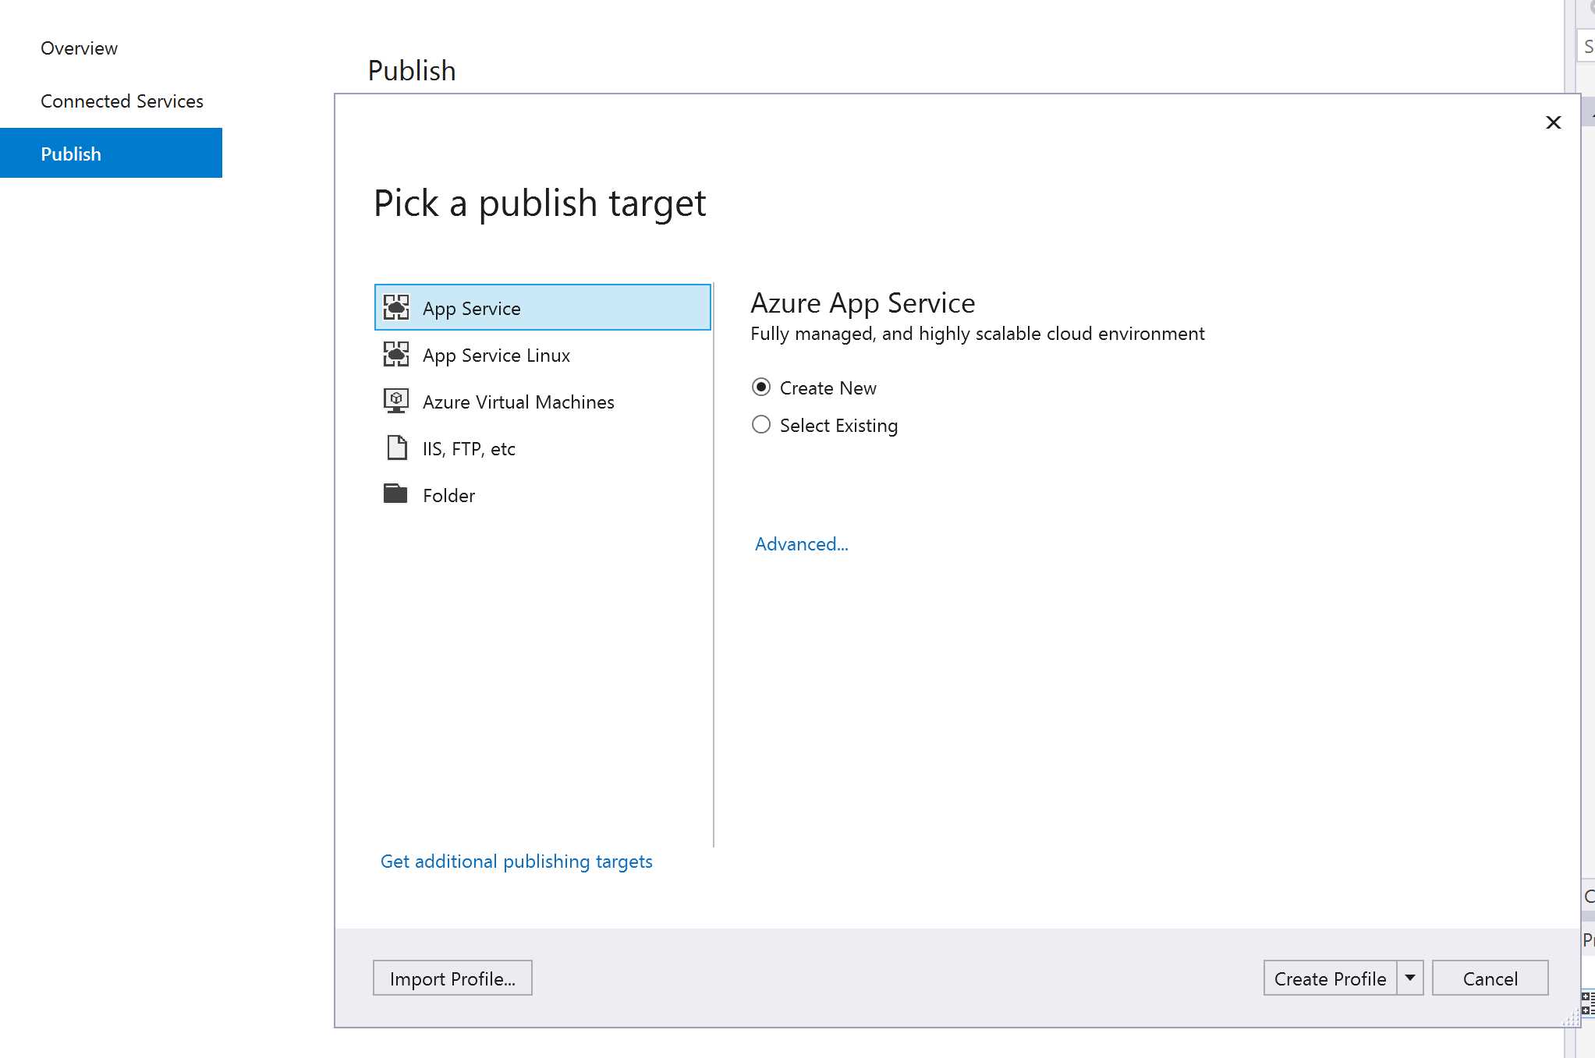
Task: Click the IIS, FTP document icon
Action: 397,448
